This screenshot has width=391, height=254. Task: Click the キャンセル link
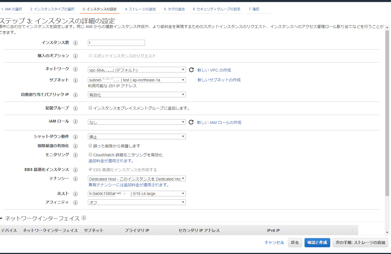pos(274,243)
